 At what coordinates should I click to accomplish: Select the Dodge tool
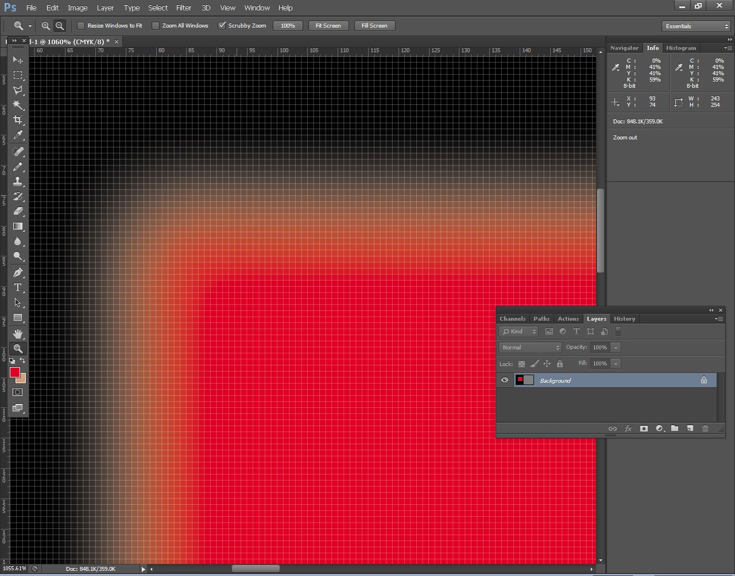pos(18,256)
